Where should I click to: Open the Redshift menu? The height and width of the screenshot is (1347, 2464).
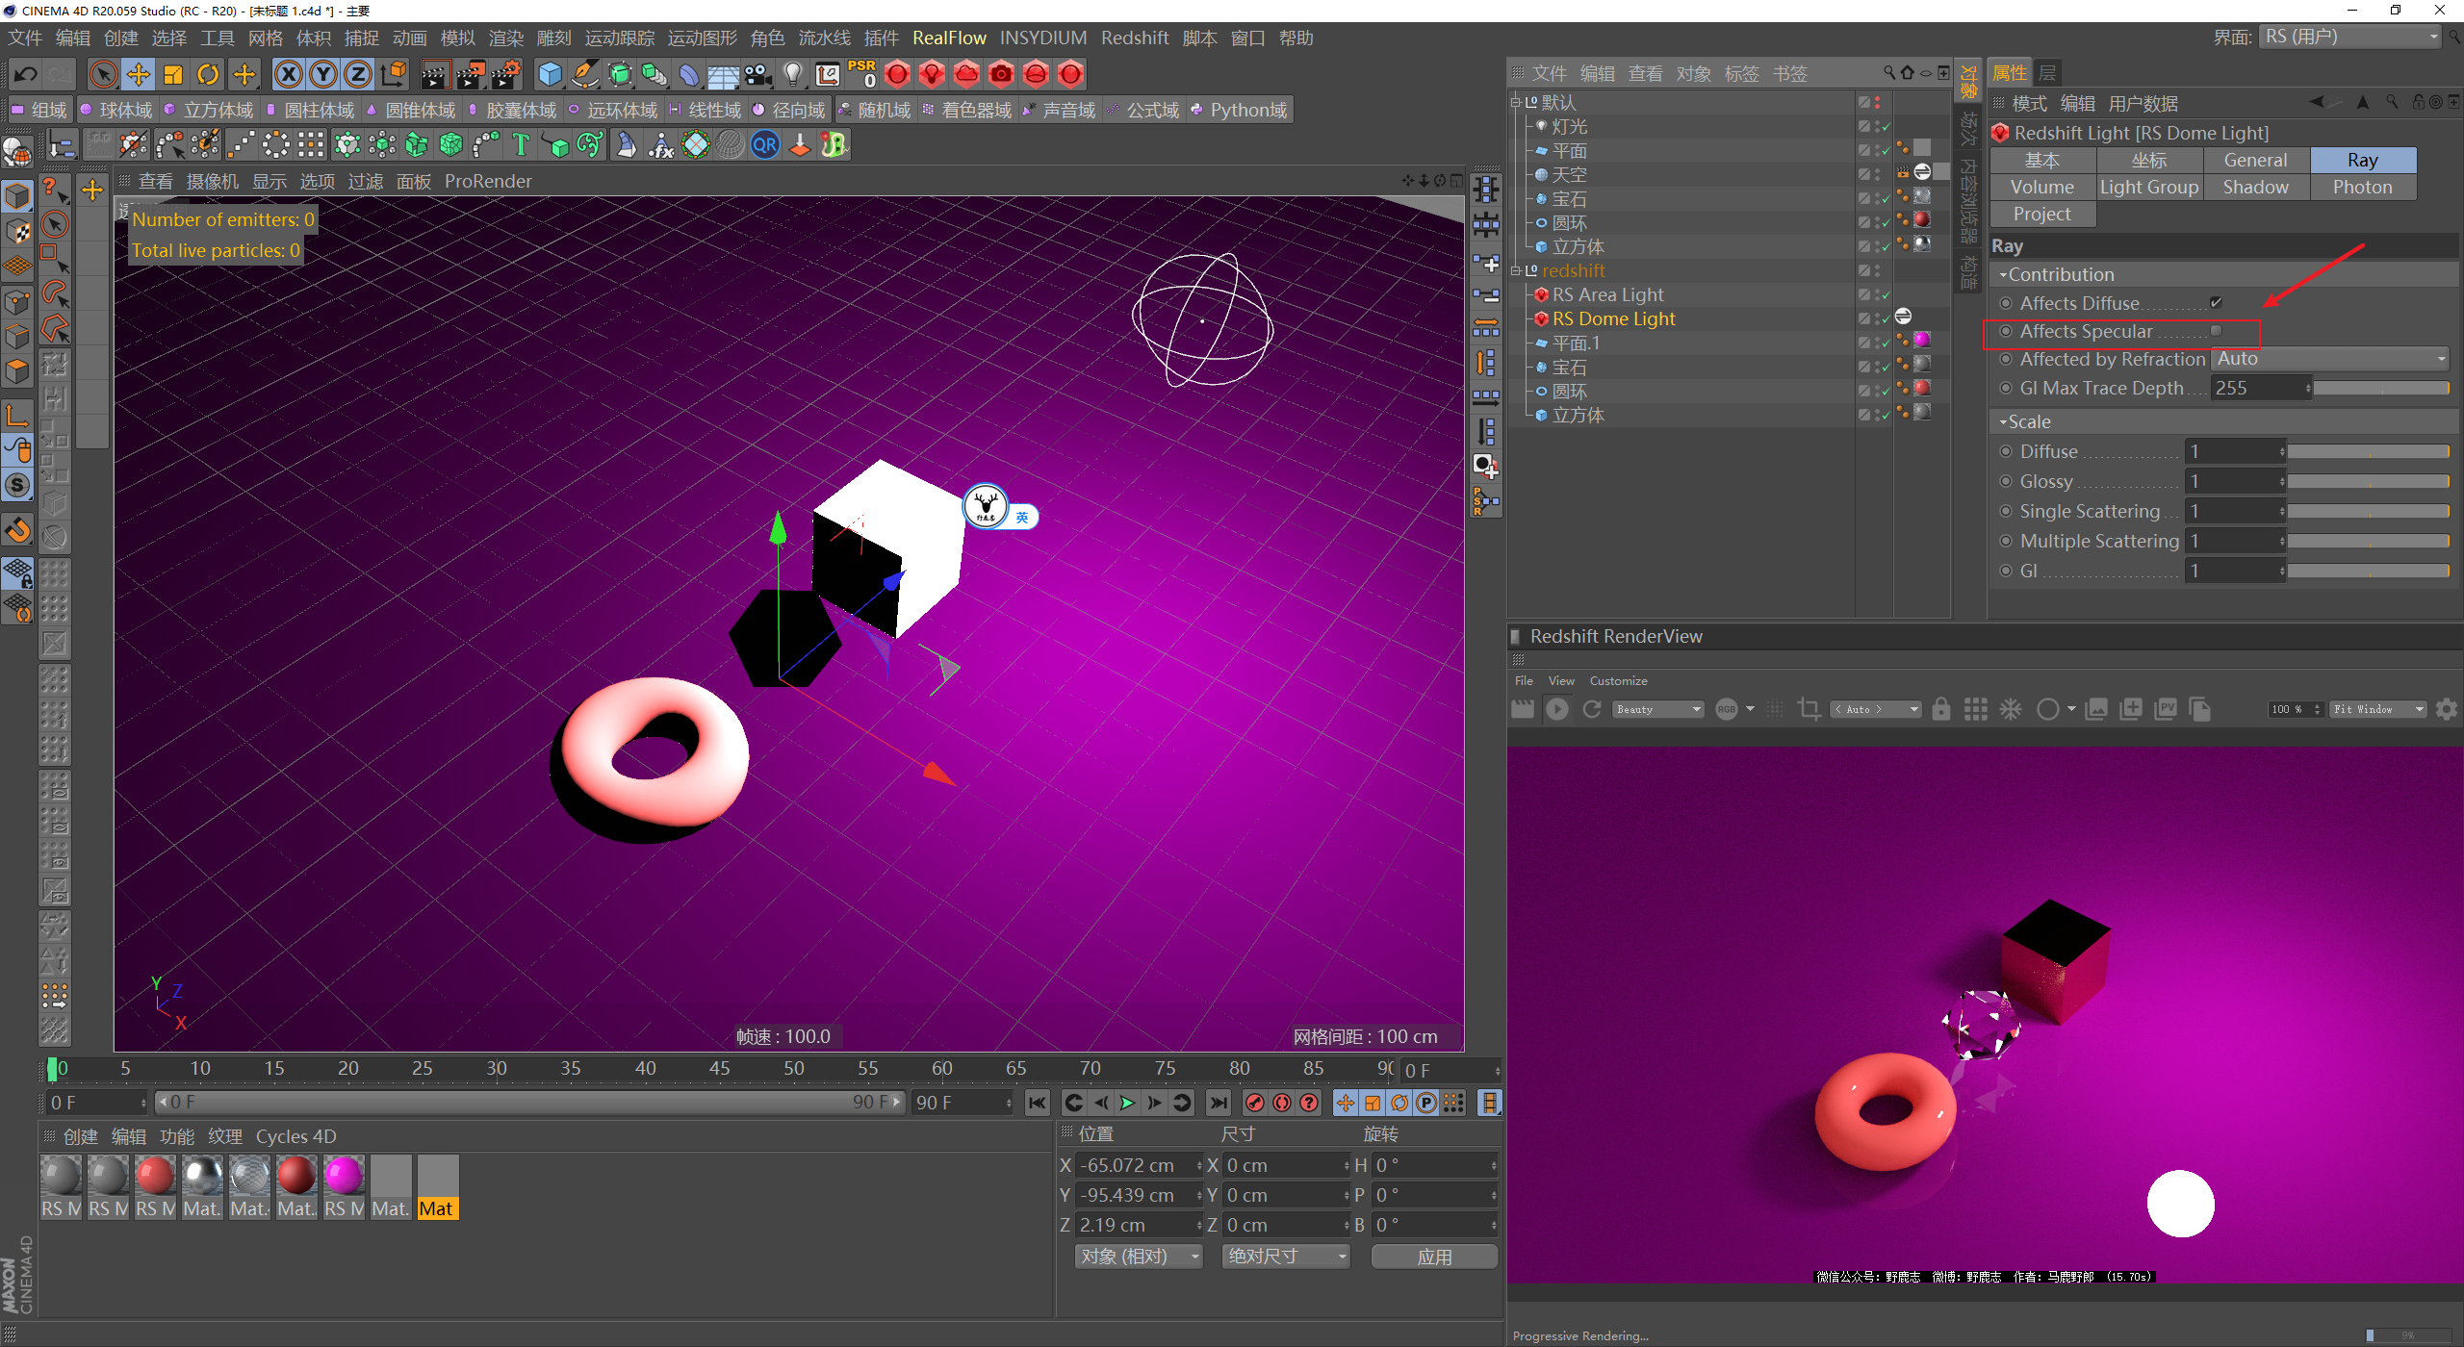pos(1134,38)
